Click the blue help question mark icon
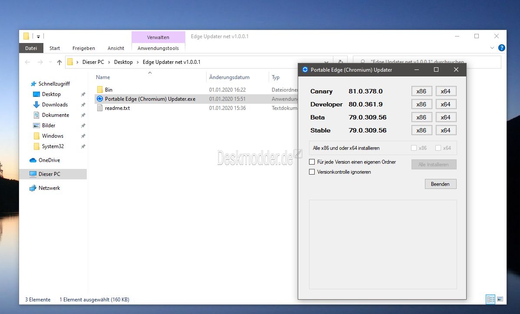The width and height of the screenshot is (520, 314). (x=501, y=48)
